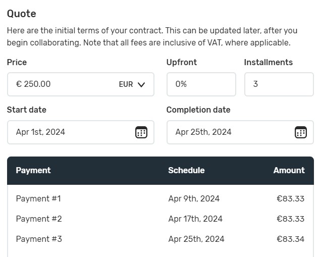Click the €83.33 amount for Payment #1
Screen dimensions: 320x257
point(290,198)
